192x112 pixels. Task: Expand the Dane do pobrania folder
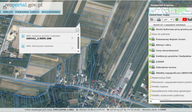[x=161, y=34]
